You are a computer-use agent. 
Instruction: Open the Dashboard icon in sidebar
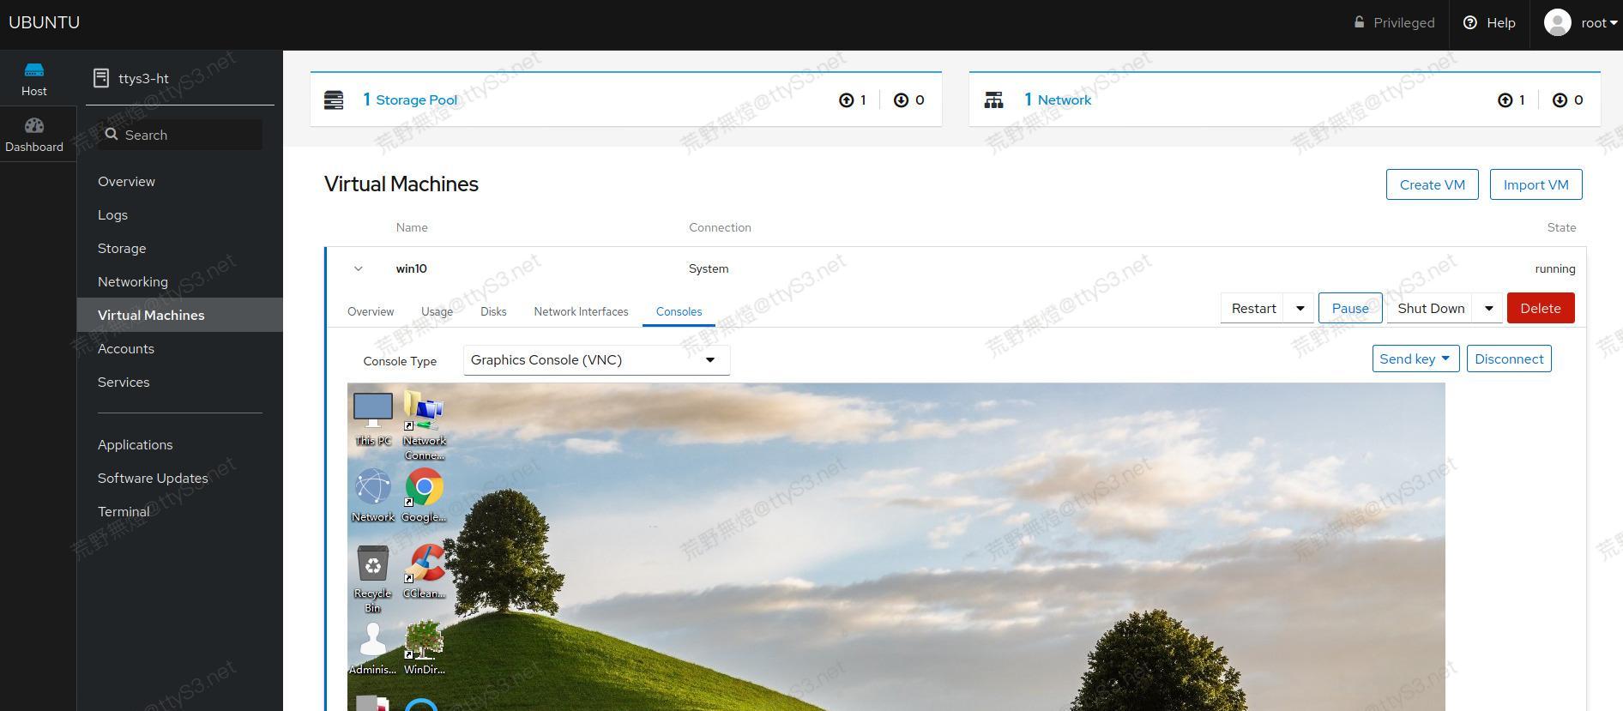tap(34, 126)
